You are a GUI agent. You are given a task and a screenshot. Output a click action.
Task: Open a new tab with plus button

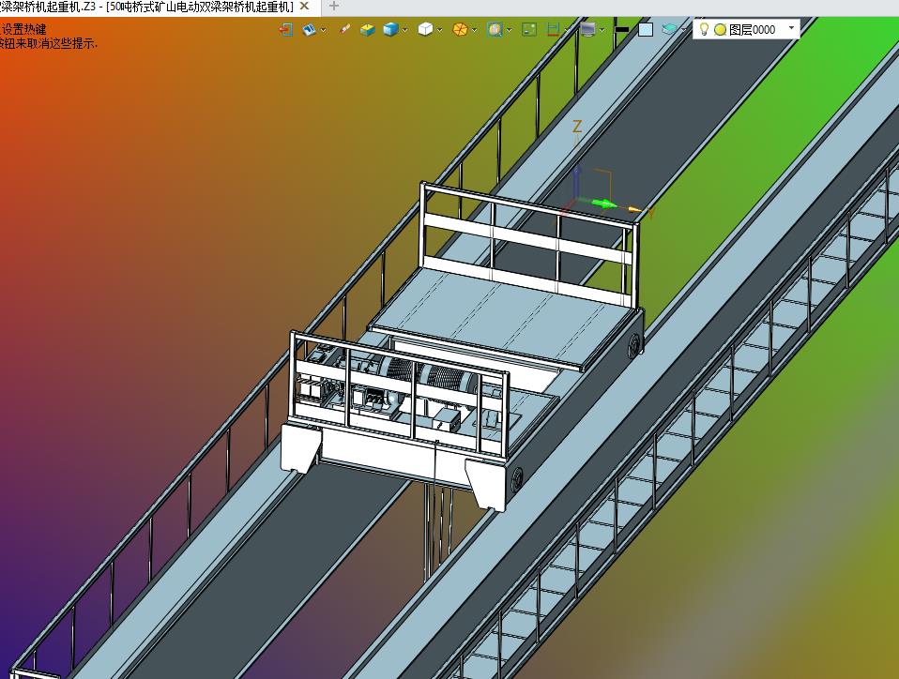pyautogui.click(x=333, y=7)
